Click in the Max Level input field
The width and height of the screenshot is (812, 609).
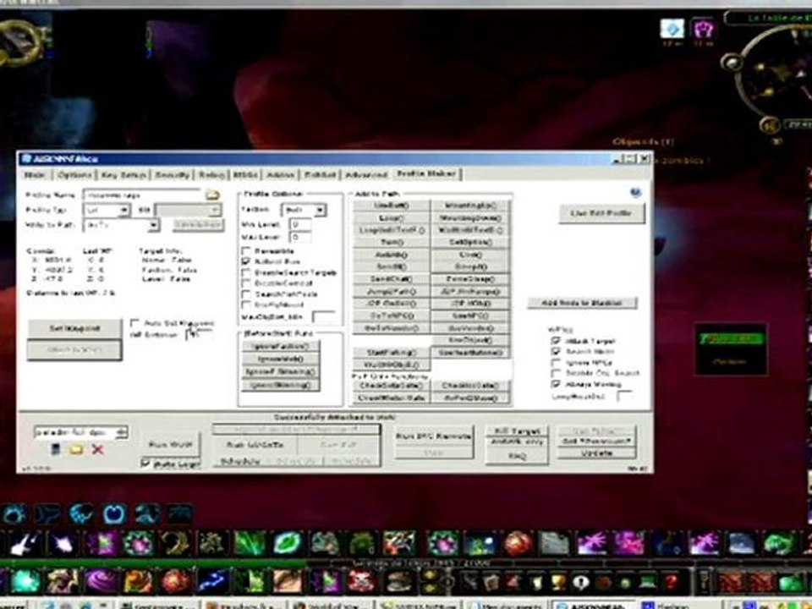pyautogui.click(x=300, y=237)
